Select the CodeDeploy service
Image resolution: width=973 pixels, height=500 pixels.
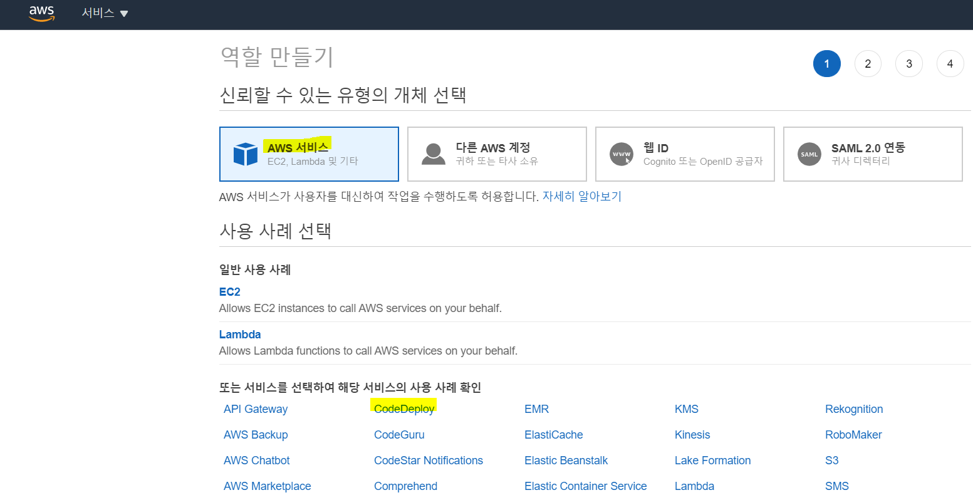click(x=404, y=409)
